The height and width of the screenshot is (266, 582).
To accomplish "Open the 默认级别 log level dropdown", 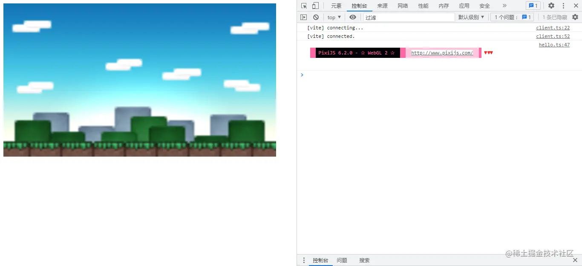I will pyautogui.click(x=471, y=17).
